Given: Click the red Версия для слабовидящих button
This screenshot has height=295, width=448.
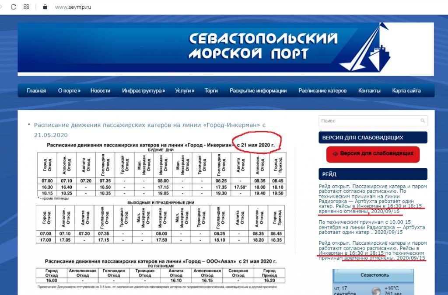Looking at the screenshot, I should (373, 154).
